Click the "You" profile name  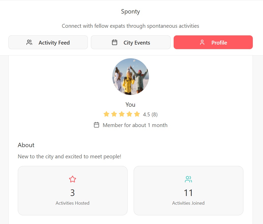click(131, 105)
